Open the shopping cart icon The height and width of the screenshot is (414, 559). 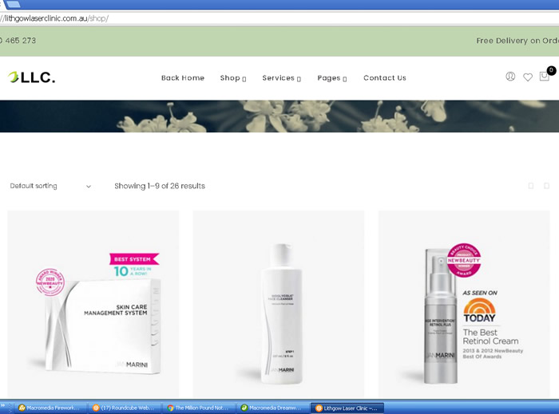[545, 77]
